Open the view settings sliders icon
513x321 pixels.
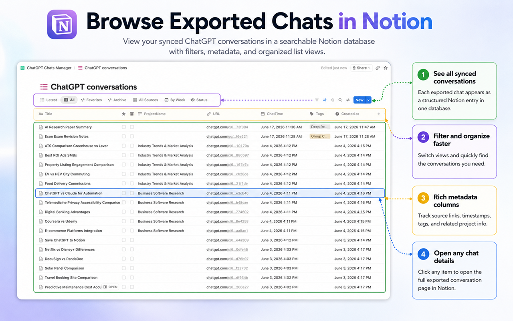(x=348, y=100)
